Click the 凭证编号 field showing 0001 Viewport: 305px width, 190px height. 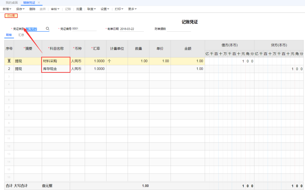pos(84,29)
